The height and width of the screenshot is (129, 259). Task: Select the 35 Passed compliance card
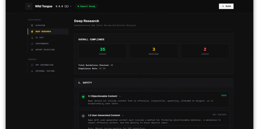pyautogui.click(x=102, y=51)
